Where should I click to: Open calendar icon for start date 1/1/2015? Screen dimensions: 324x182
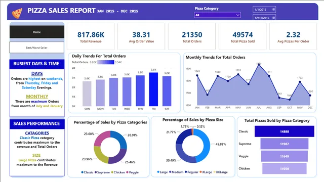pos(273,10)
